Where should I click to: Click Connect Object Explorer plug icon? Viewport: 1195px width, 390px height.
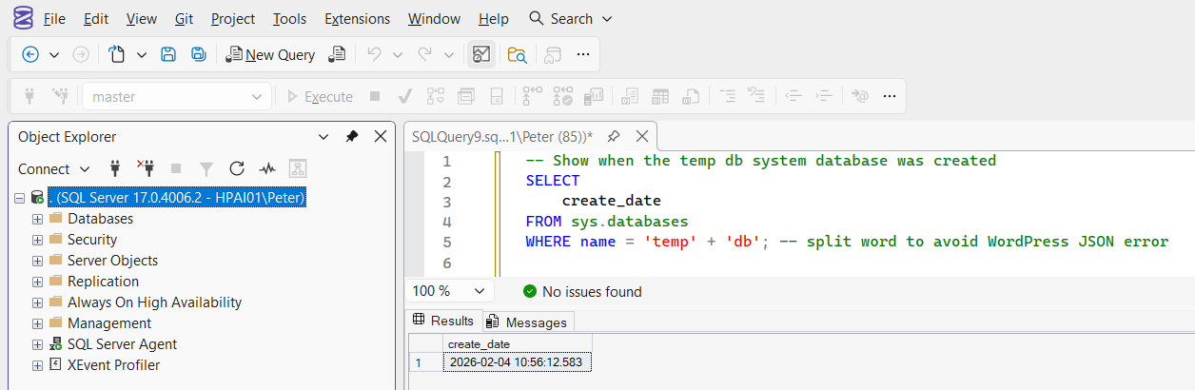115,168
